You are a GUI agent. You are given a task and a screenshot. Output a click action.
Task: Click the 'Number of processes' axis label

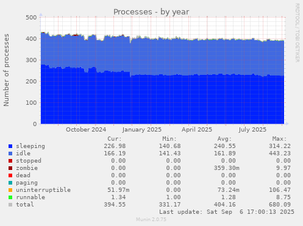[6, 70]
